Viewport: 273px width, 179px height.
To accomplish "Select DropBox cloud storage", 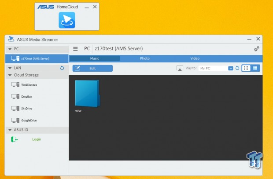I will [x=26, y=96].
